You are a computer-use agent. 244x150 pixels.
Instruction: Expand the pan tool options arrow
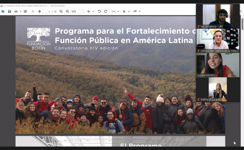pos(93,11)
